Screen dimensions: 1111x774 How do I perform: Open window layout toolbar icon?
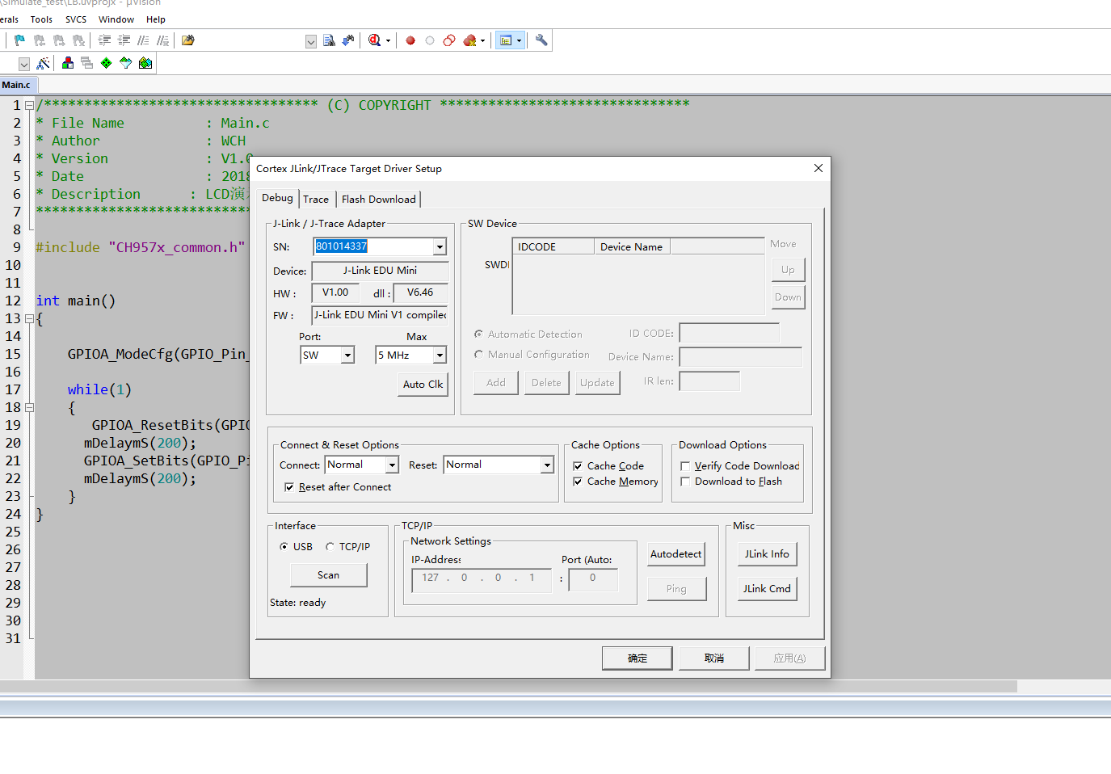tap(506, 40)
